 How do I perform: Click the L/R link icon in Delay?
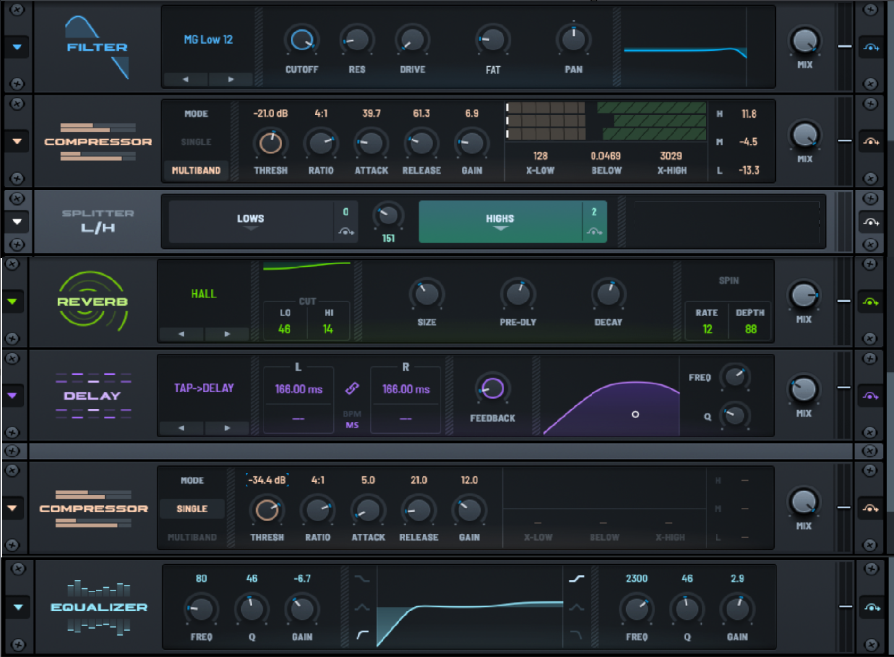click(x=352, y=389)
